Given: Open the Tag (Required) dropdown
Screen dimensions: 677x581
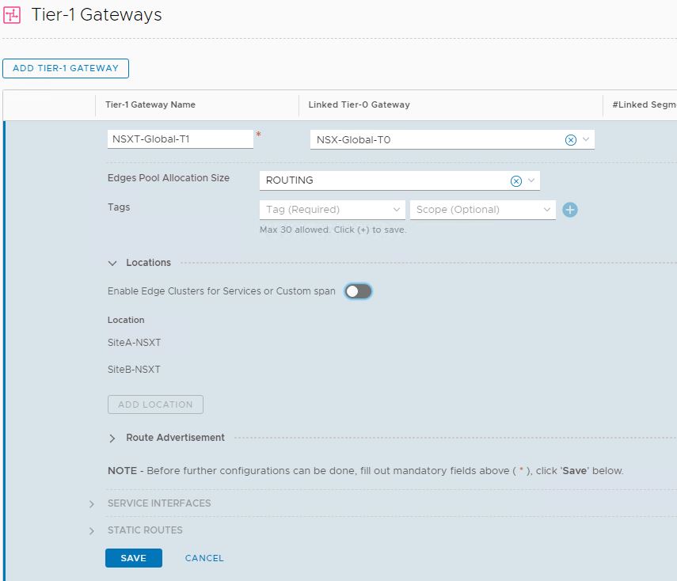Looking at the screenshot, I should (x=332, y=210).
